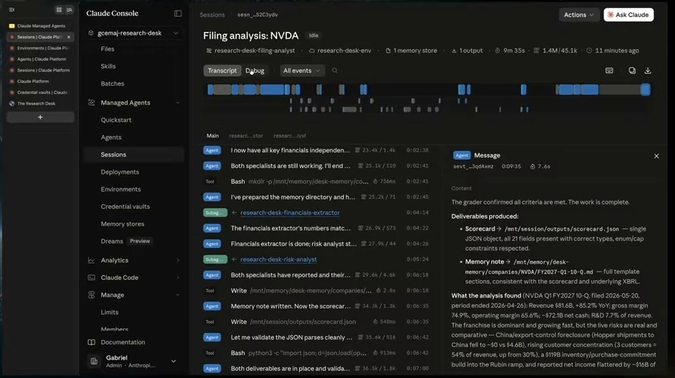Select the researc...ctor thread tab
The height and width of the screenshot is (378, 675).
(x=246, y=136)
